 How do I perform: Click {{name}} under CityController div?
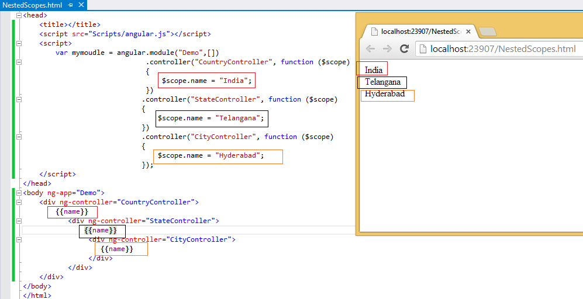click(x=117, y=249)
